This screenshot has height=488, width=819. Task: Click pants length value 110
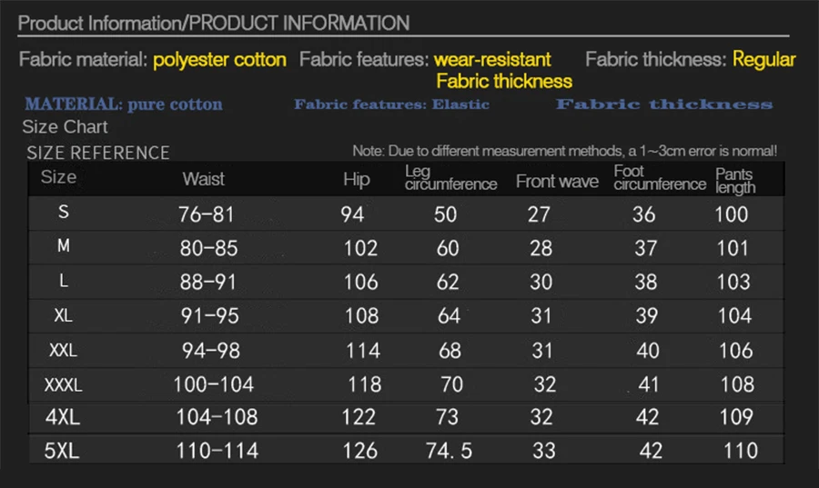[741, 451]
